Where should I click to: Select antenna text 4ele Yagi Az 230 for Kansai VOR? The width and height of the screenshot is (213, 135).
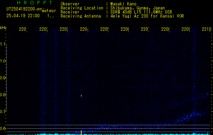pyautogui.click(x=147, y=16)
